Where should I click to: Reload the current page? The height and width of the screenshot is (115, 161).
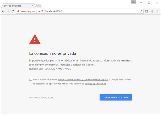coord(13,11)
